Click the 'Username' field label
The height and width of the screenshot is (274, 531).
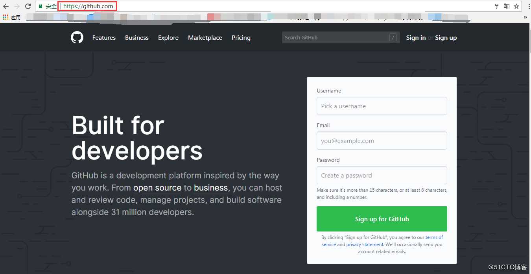click(x=329, y=91)
